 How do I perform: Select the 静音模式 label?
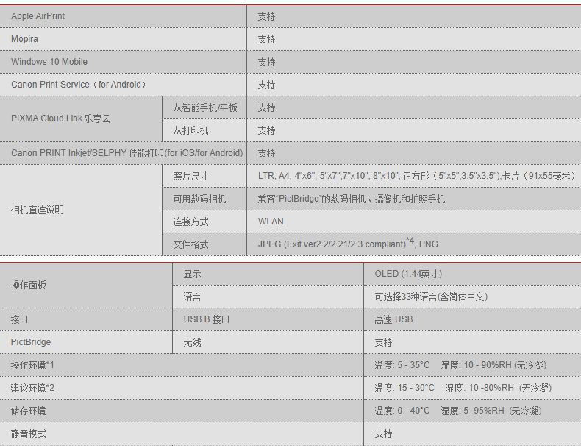coord(29,433)
